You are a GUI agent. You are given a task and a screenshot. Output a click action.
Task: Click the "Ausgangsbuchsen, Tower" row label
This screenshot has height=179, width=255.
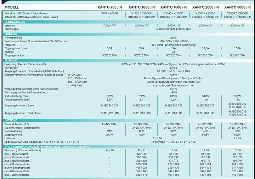point(19,105)
